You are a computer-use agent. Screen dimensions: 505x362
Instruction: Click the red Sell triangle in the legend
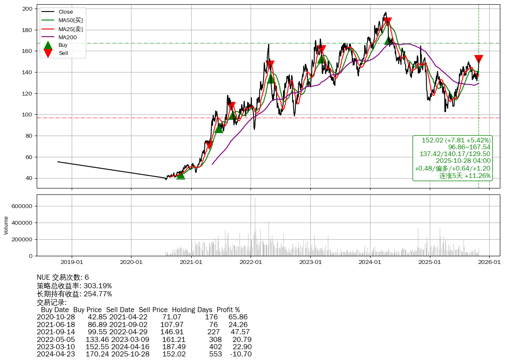[x=48, y=53]
